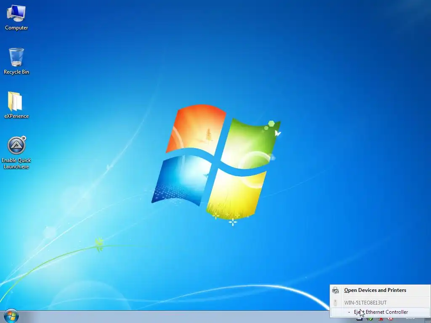The width and height of the screenshot is (431, 323).
Task: Select the Recycle Bin icon
Action: click(16, 61)
